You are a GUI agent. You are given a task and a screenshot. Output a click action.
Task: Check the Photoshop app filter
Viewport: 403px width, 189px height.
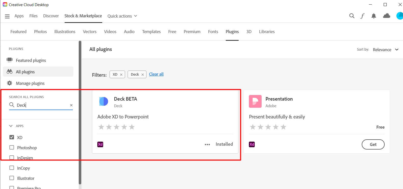tap(12, 147)
